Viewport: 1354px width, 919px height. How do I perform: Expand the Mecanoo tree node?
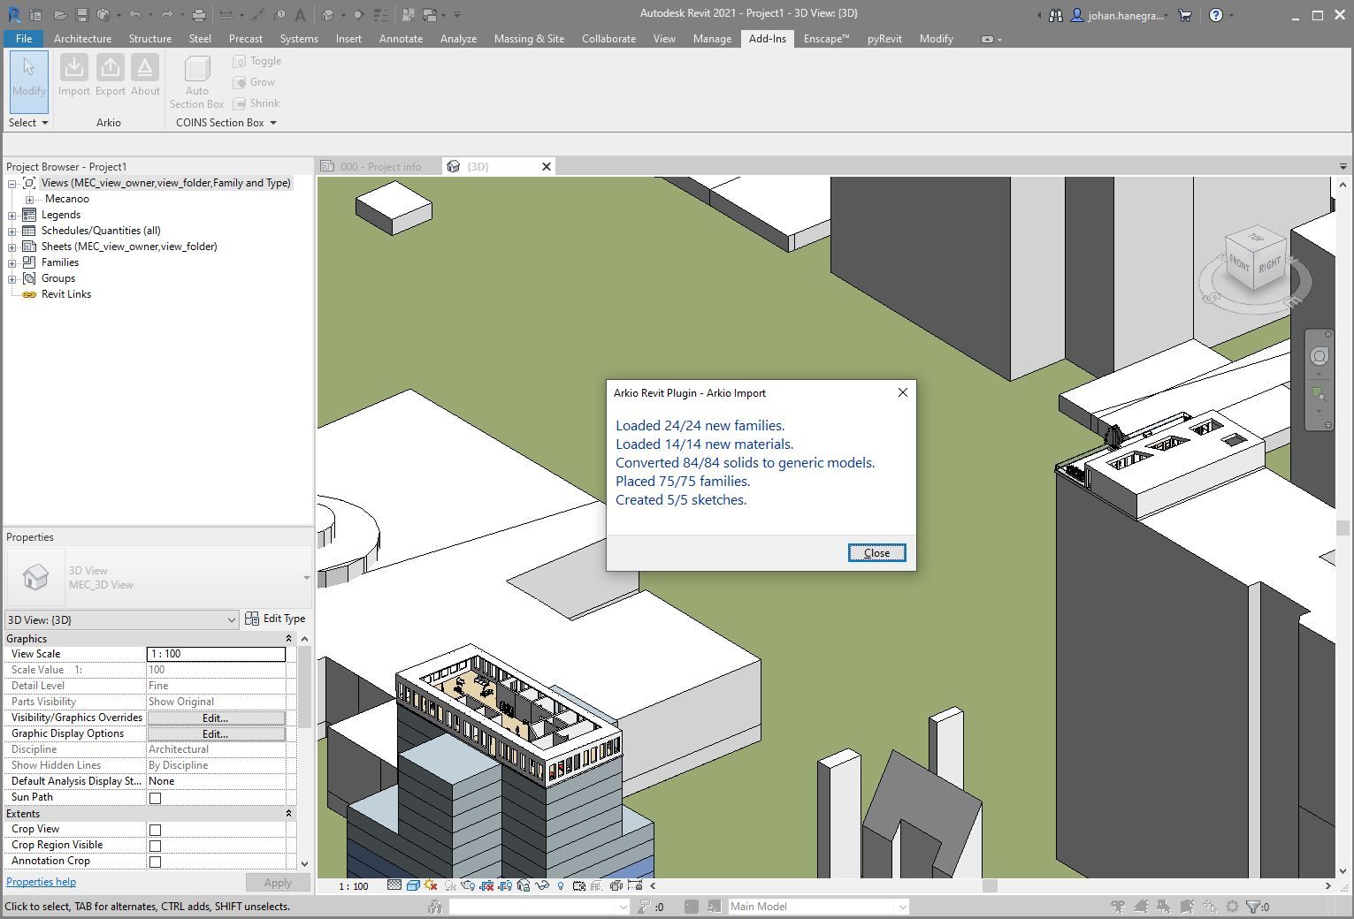[29, 200]
